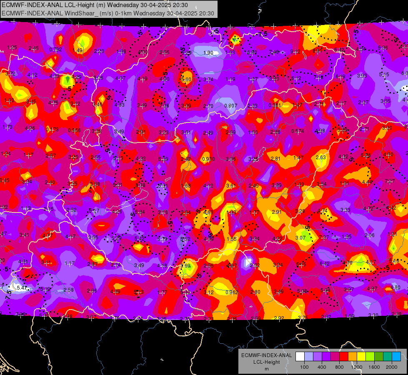The height and width of the screenshot is (375, 408).
Task: Choose the yellow legend swatch
Action: 361,356
